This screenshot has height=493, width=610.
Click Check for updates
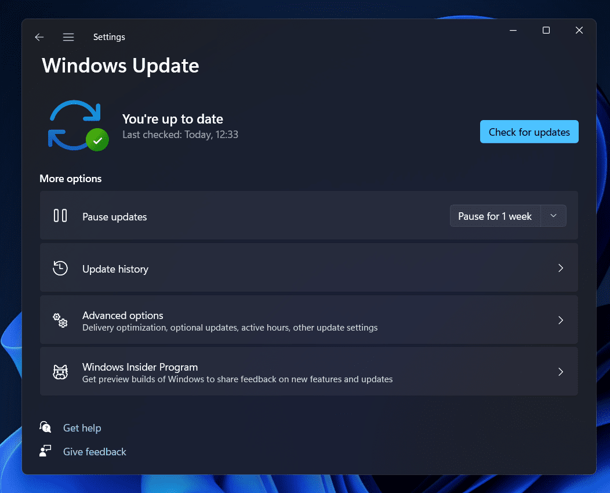529,132
